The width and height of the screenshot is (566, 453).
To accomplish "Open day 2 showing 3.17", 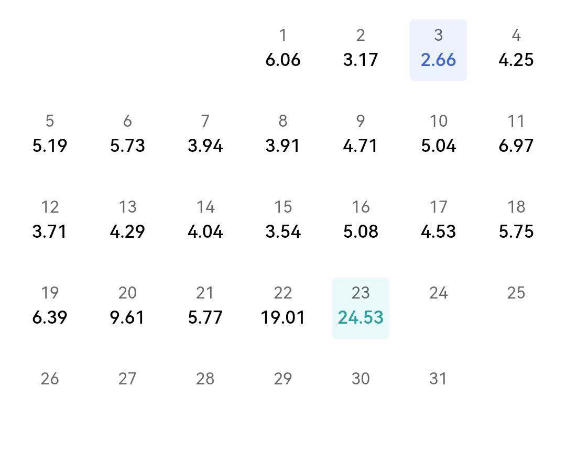I will (x=361, y=49).
